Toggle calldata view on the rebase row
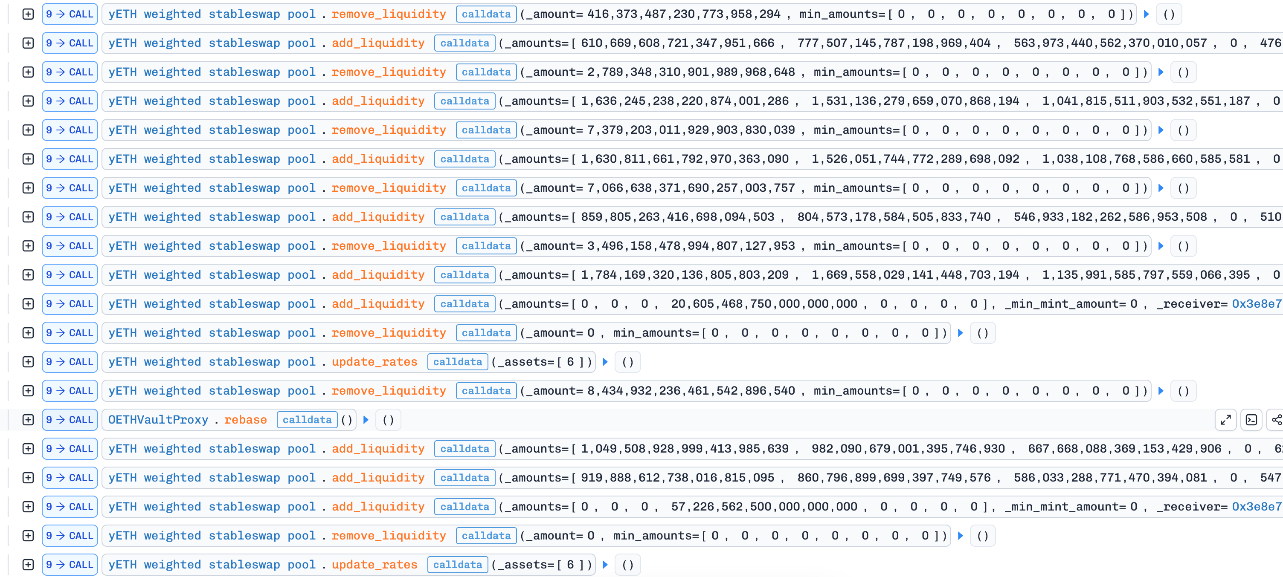Screen dimensions: 1283x577 (x=307, y=420)
